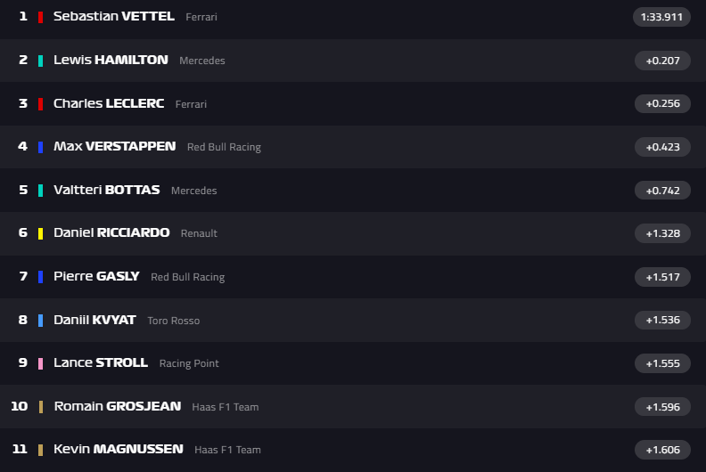Click the +1.606 gap badge
The image size is (706, 472).
(662, 450)
